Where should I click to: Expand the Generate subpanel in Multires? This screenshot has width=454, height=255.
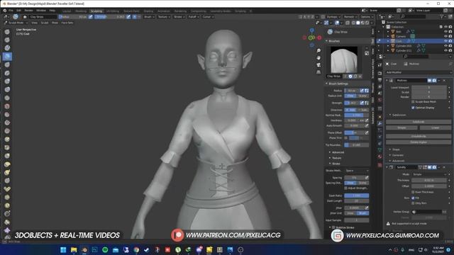tap(397, 155)
